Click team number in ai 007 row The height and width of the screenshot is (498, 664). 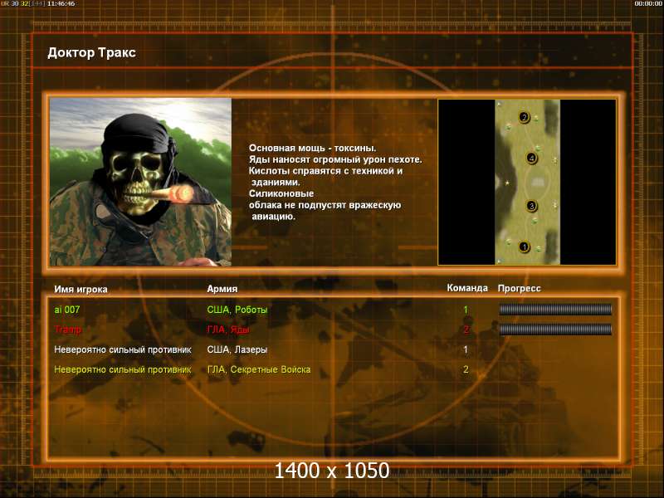(466, 310)
